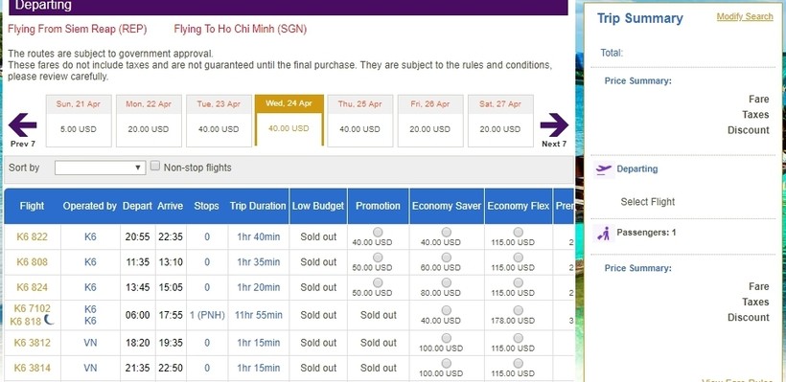Select the K6 808 Economy Saver radio button

point(446,258)
